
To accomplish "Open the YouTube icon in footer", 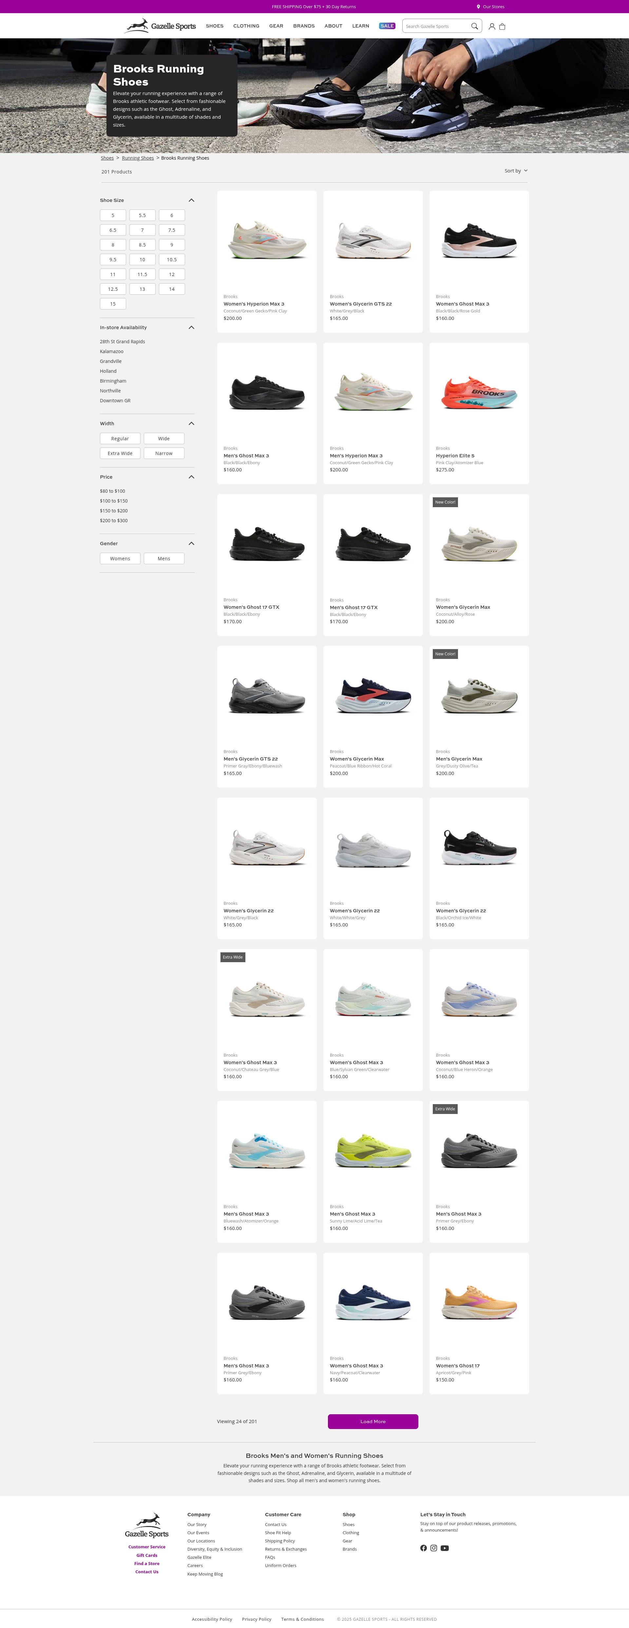I will point(445,1548).
